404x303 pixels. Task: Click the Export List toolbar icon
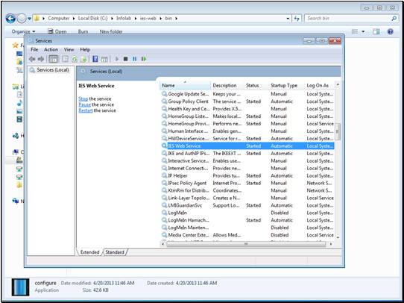pos(83,59)
